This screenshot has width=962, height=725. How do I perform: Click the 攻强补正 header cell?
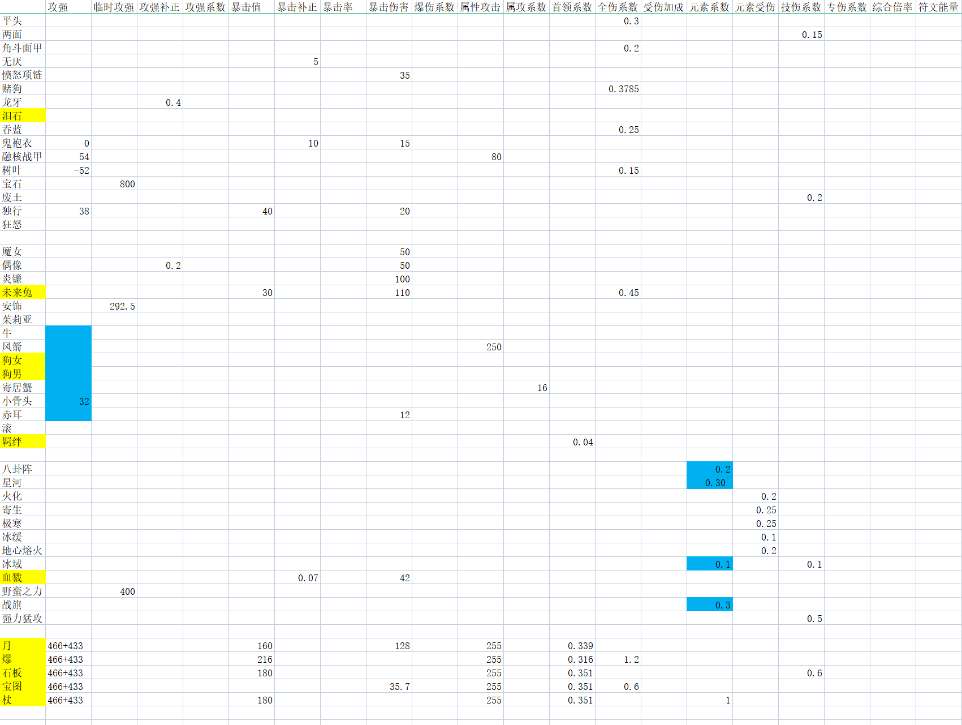pos(160,7)
